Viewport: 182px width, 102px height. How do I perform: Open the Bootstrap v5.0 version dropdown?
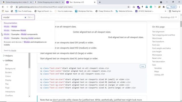(169, 17)
